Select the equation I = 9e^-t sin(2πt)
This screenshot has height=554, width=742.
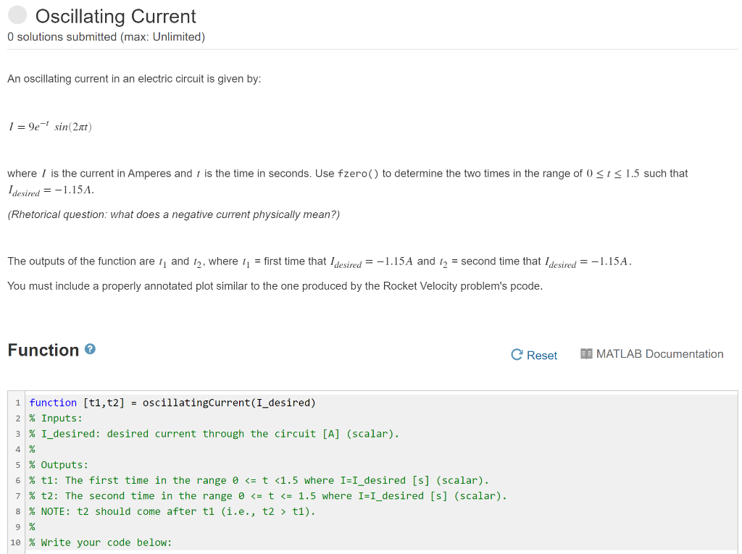click(x=49, y=126)
